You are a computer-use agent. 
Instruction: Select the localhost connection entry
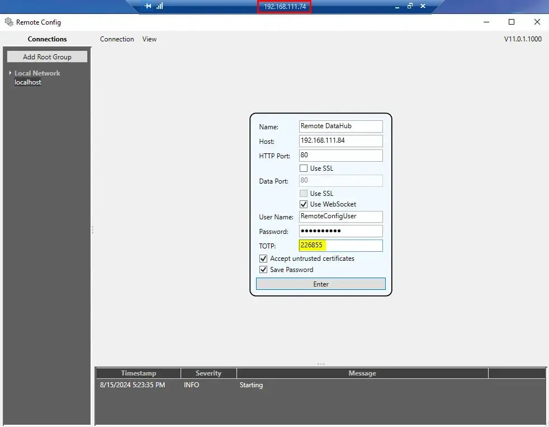click(28, 82)
